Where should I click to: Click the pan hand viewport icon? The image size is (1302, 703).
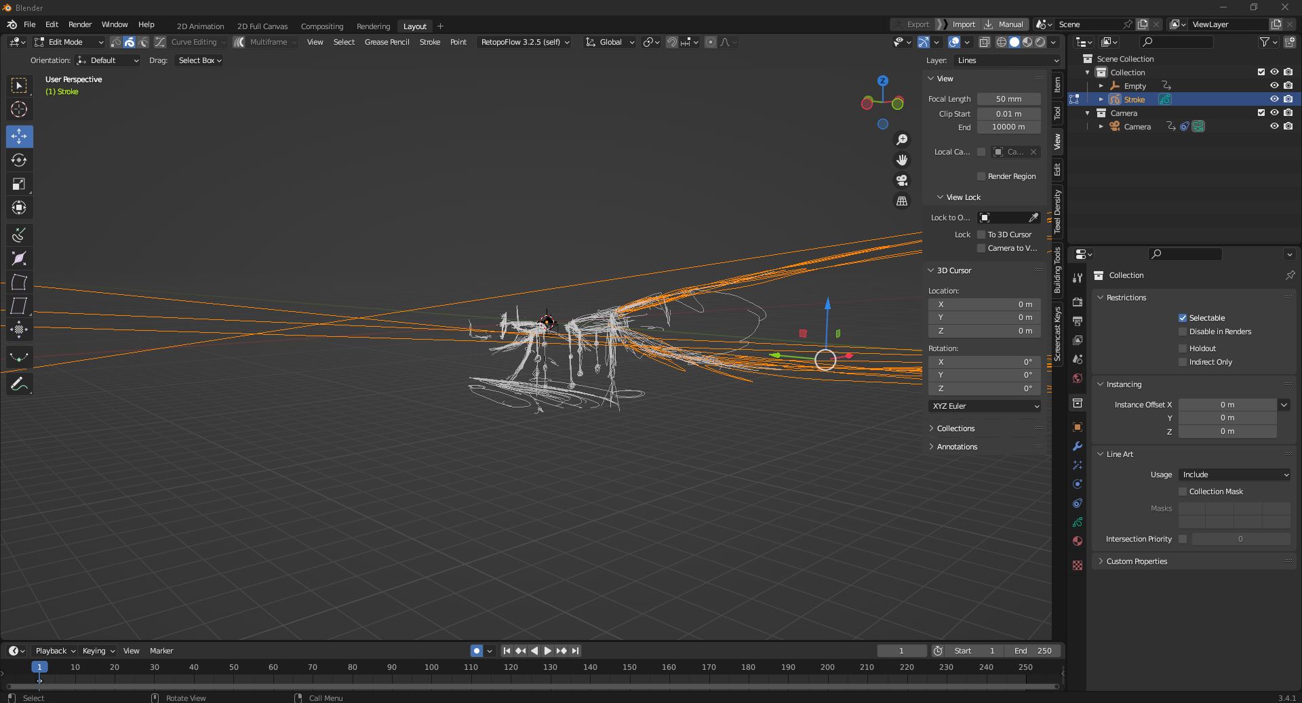click(x=902, y=160)
